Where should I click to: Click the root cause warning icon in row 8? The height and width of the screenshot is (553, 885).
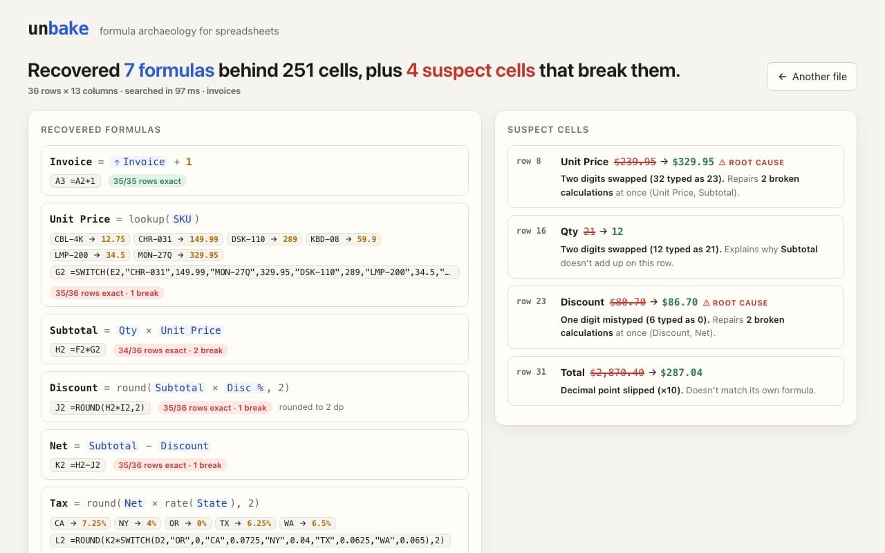click(723, 162)
